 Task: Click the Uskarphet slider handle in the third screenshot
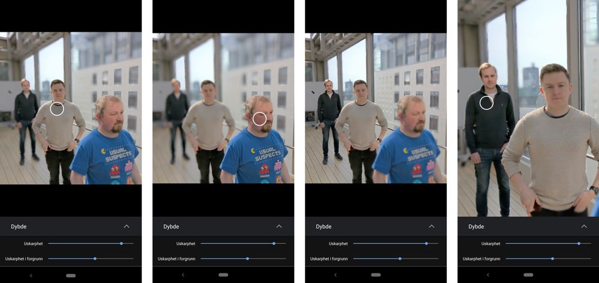426,244
